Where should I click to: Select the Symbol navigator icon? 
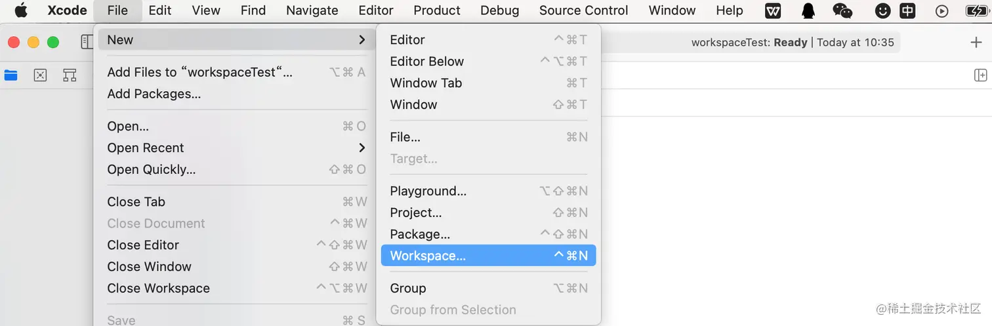point(70,75)
